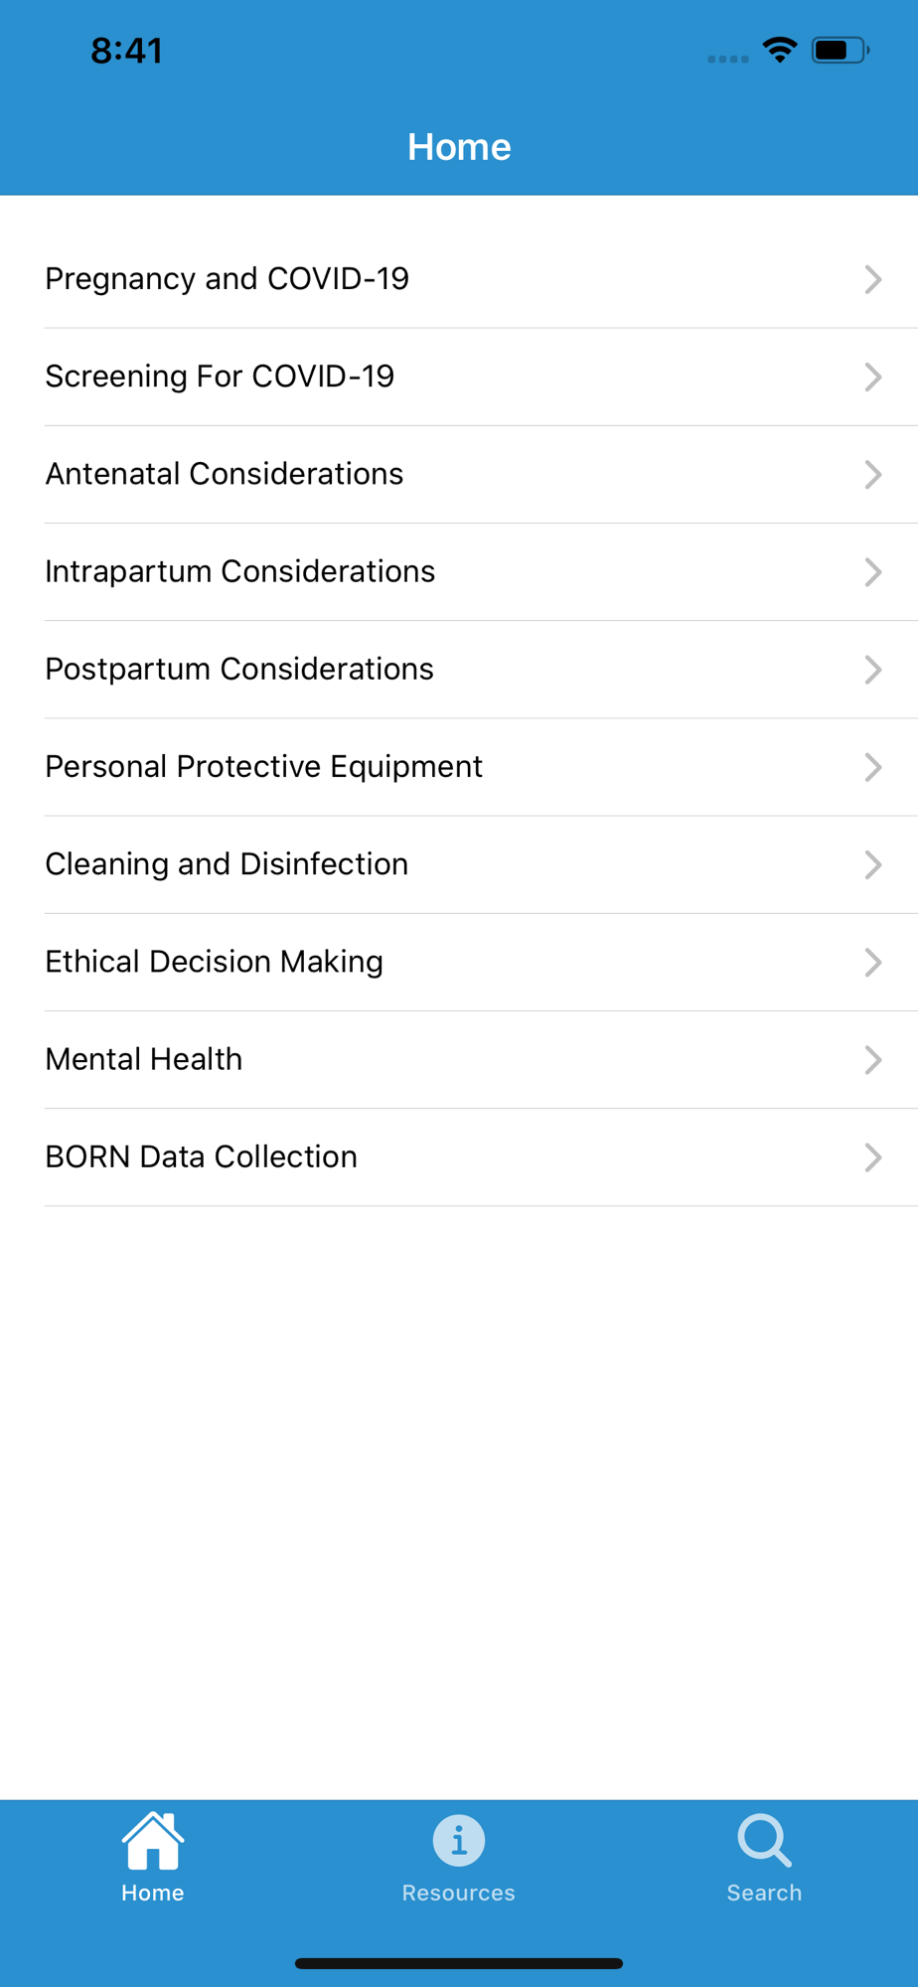The height and width of the screenshot is (1987, 918).
Task: Expand chevron beside BORN Data Collection
Action: coord(873,1157)
